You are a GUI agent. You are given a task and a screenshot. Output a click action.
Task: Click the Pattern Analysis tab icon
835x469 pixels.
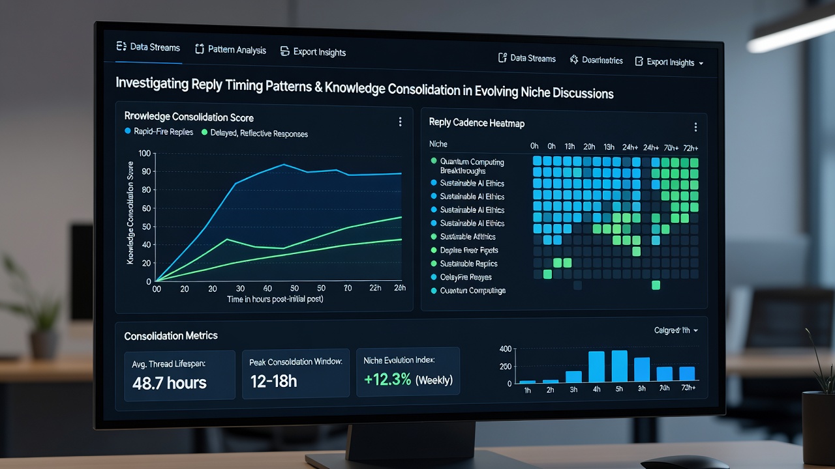(200, 50)
